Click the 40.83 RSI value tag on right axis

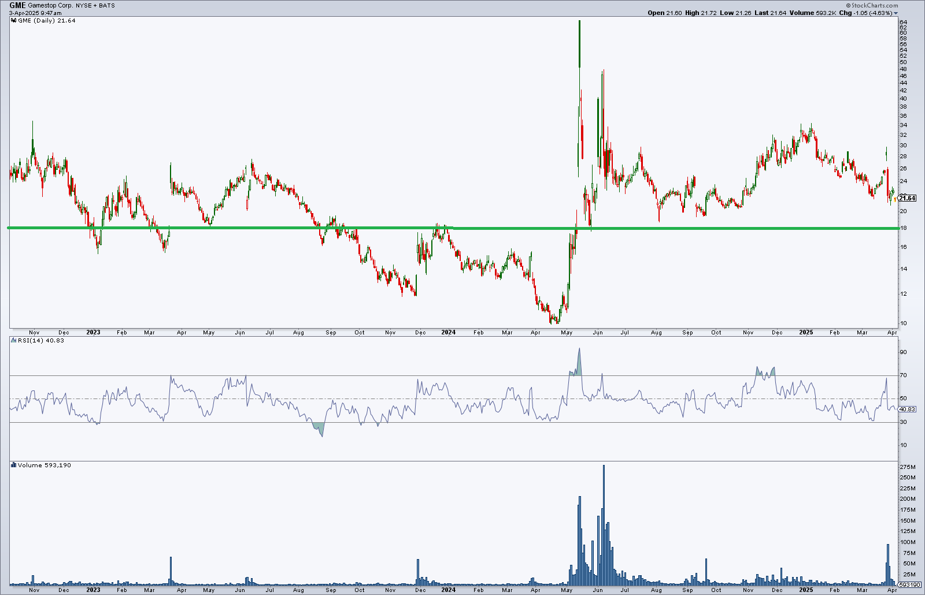[x=907, y=409]
